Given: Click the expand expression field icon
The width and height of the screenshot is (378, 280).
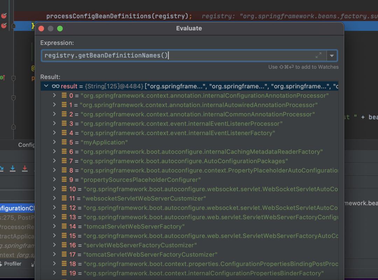Looking at the screenshot, I should (x=318, y=56).
